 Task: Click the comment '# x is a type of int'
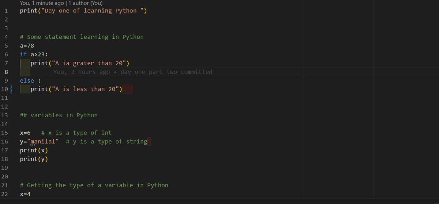(x=76, y=133)
